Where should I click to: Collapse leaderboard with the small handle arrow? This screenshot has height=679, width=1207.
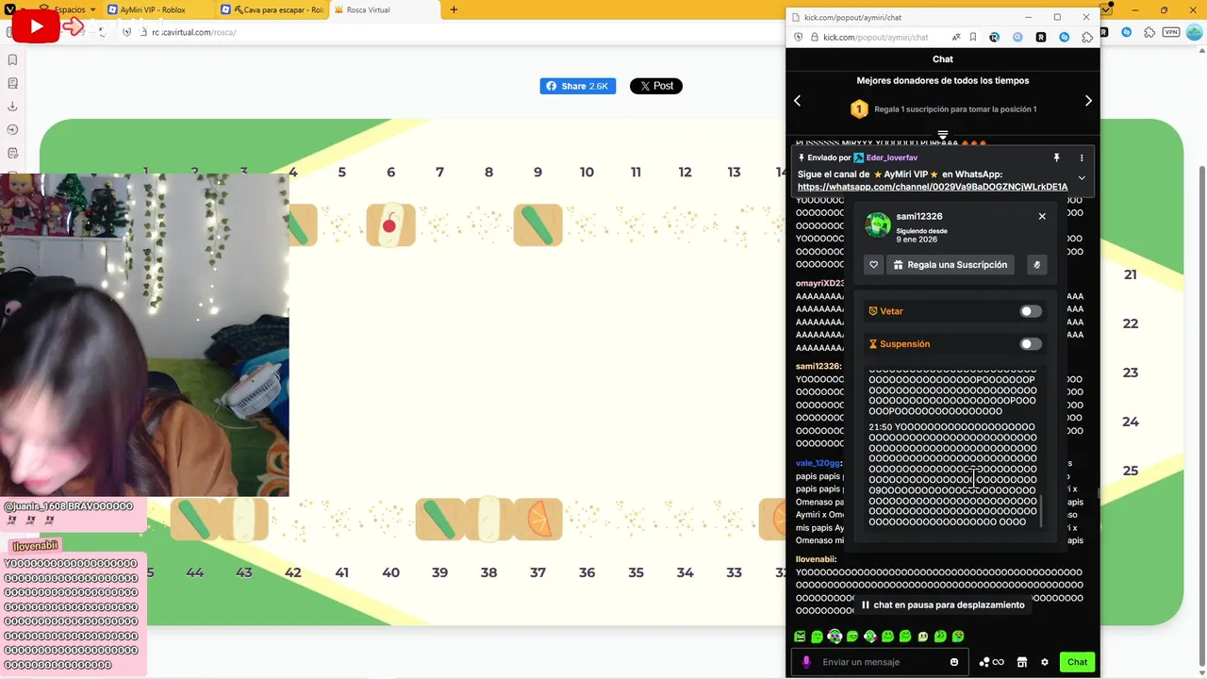tap(943, 135)
